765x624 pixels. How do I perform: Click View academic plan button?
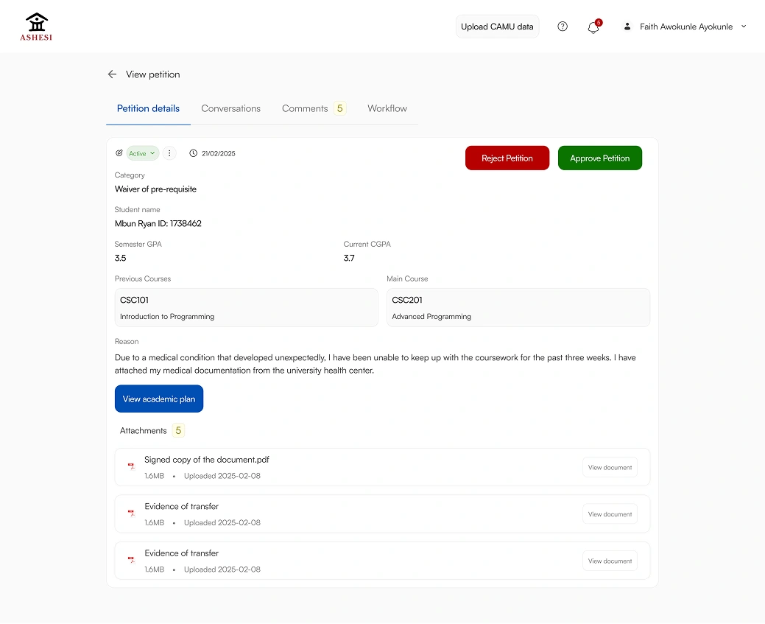tap(159, 399)
